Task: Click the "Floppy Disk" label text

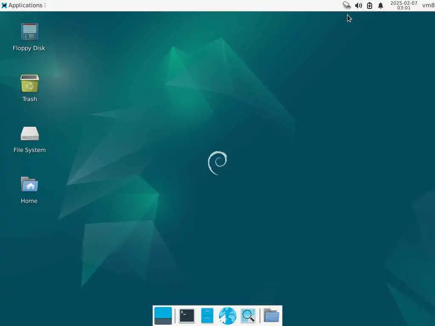Action: coord(29,48)
